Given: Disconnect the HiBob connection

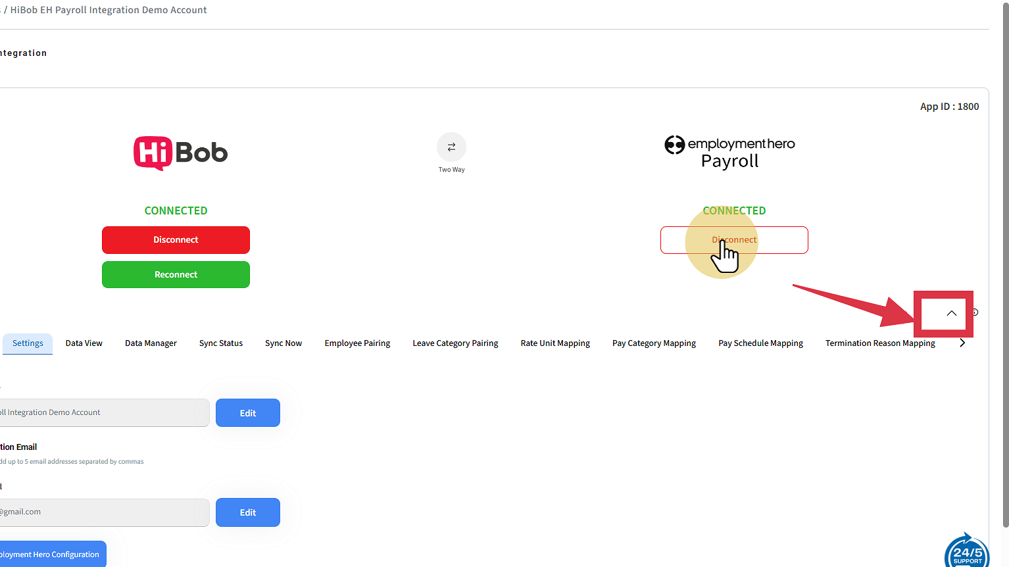Looking at the screenshot, I should pyautogui.click(x=176, y=240).
